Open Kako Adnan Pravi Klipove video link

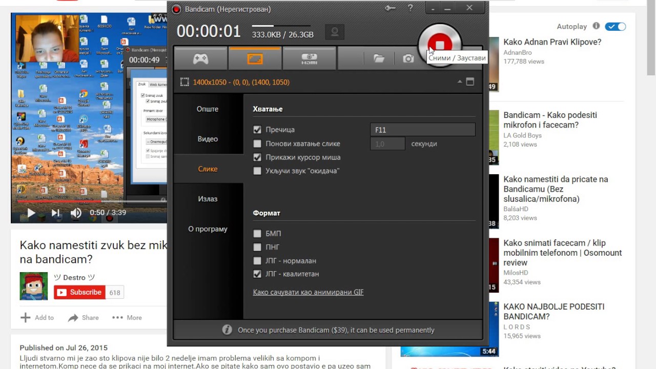click(x=552, y=42)
